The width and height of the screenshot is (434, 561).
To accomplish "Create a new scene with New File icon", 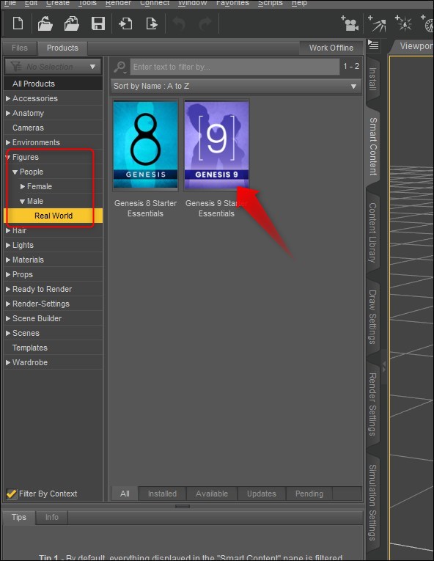I will (18, 23).
